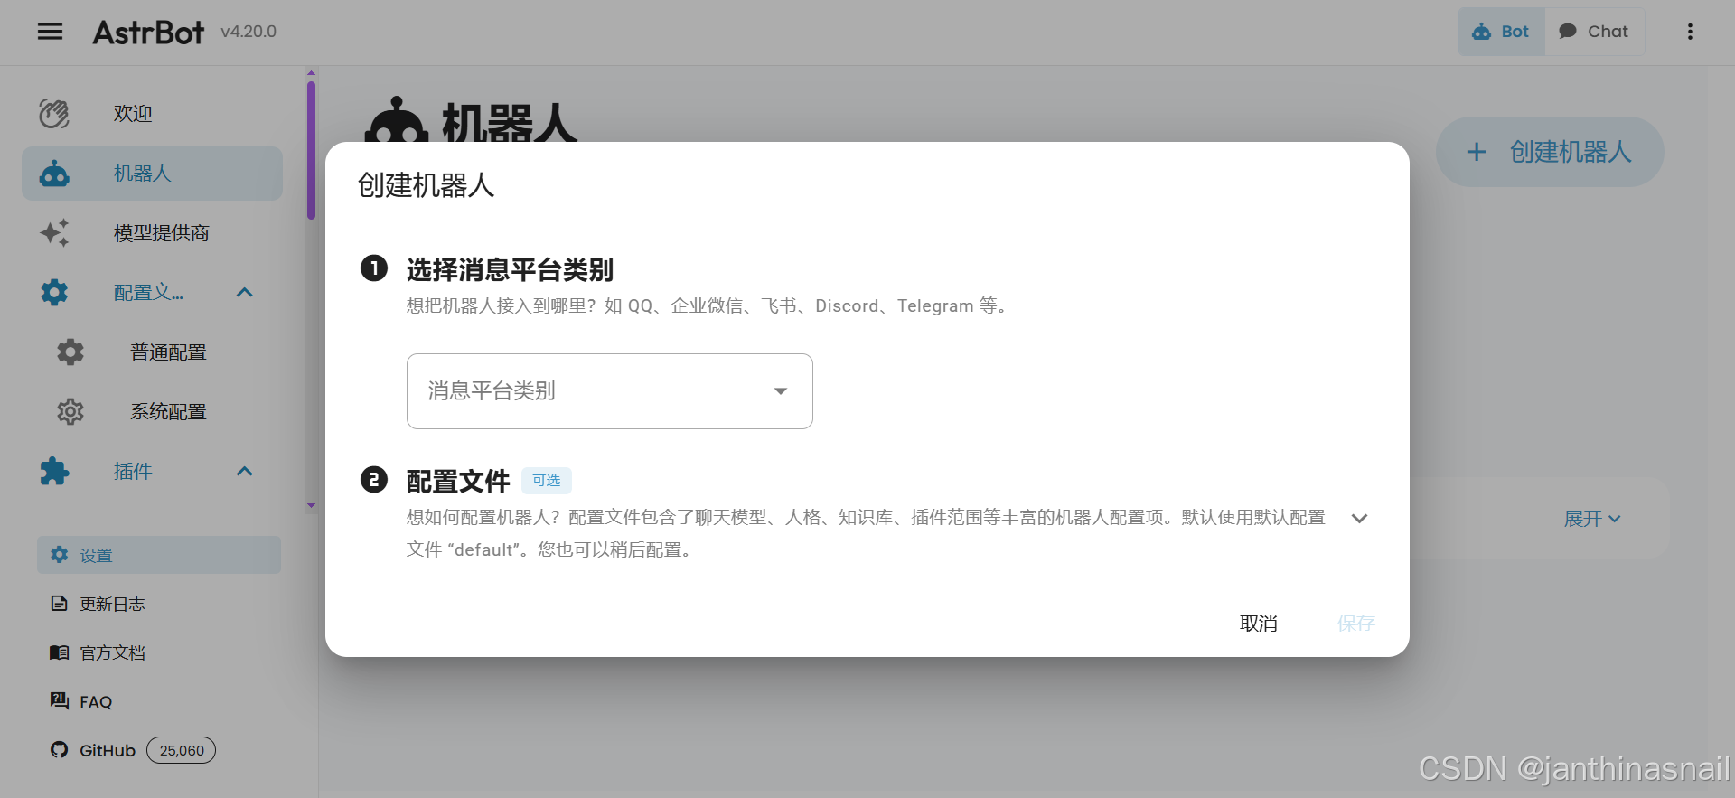This screenshot has width=1735, height=798.
Task: Click the AstrBot logo title
Action: (149, 33)
